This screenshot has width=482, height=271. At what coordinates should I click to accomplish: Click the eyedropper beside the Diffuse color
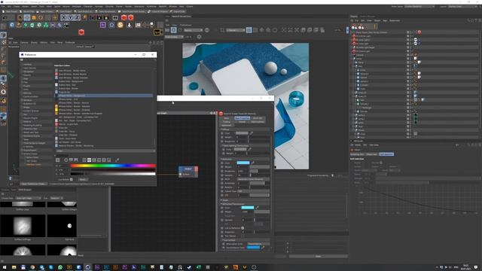[251, 133]
